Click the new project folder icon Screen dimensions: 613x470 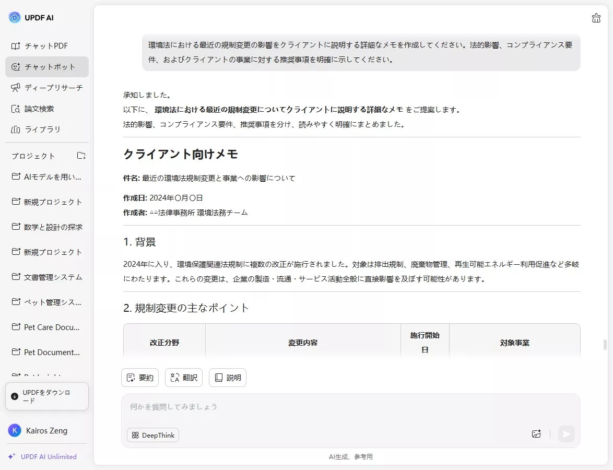81,155
